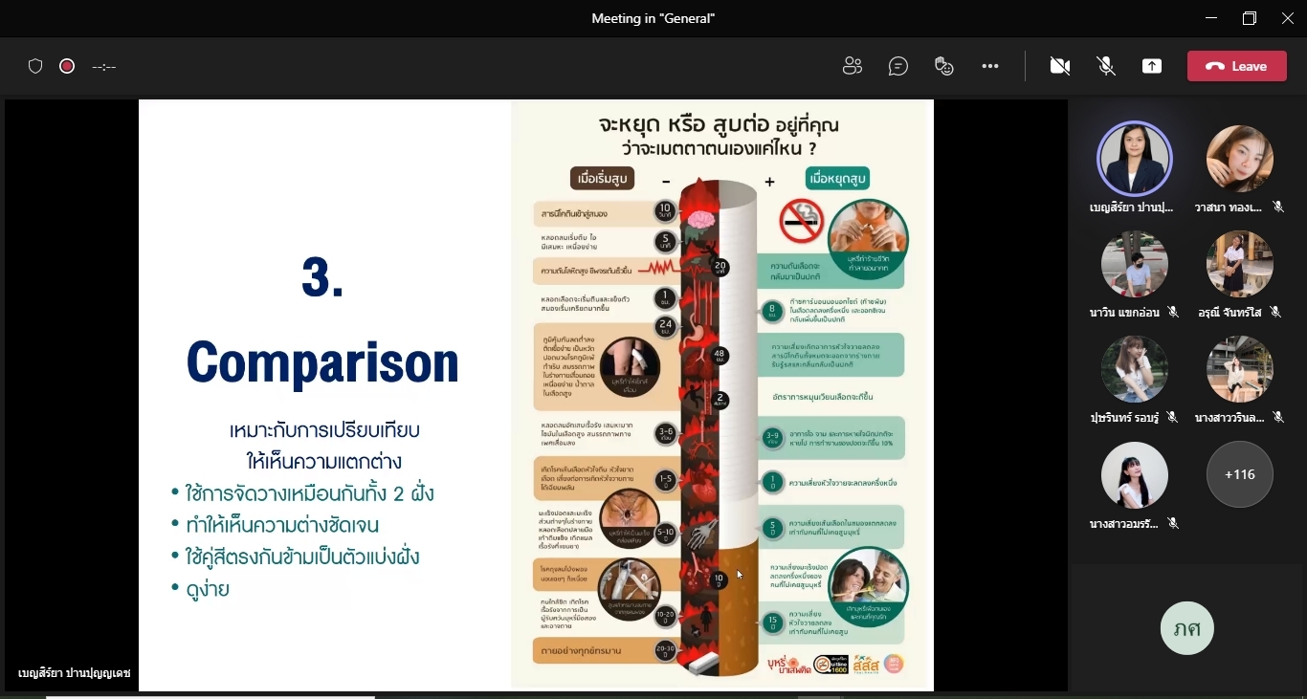
Task: Click the Comparison heading on shared slide
Action: 322,363
